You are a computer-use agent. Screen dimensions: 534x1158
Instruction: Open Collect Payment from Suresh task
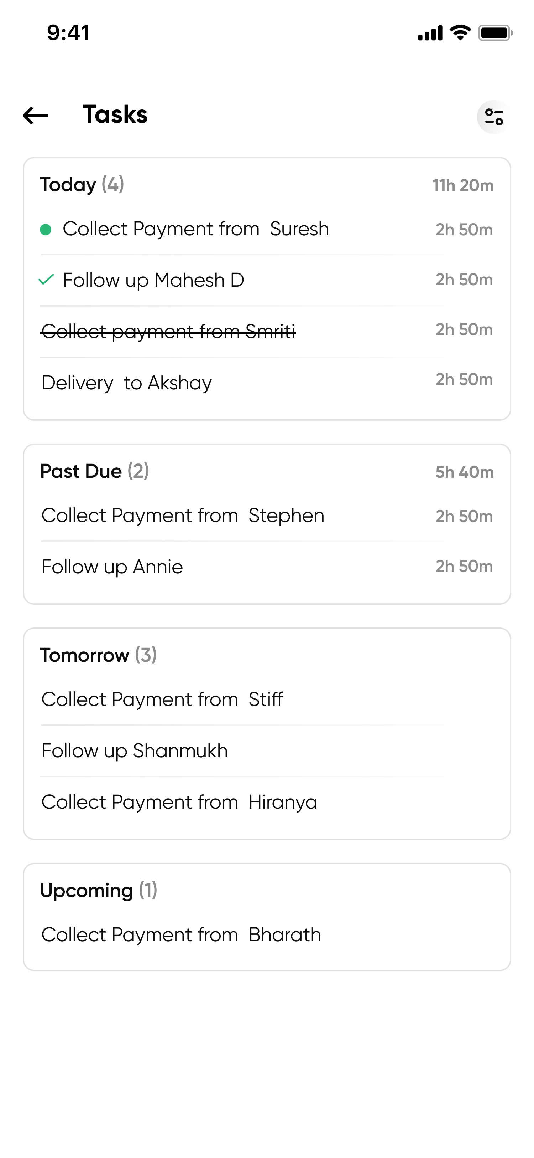(x=196, y=229)
